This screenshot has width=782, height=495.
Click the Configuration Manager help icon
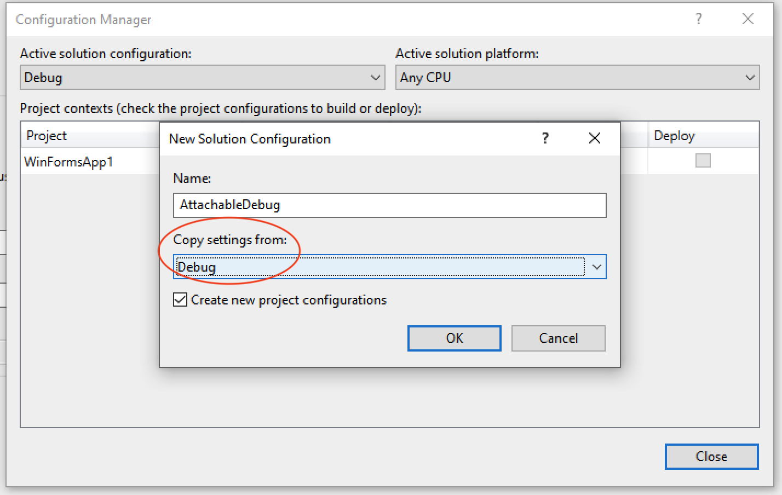click(x=698, y=19)
